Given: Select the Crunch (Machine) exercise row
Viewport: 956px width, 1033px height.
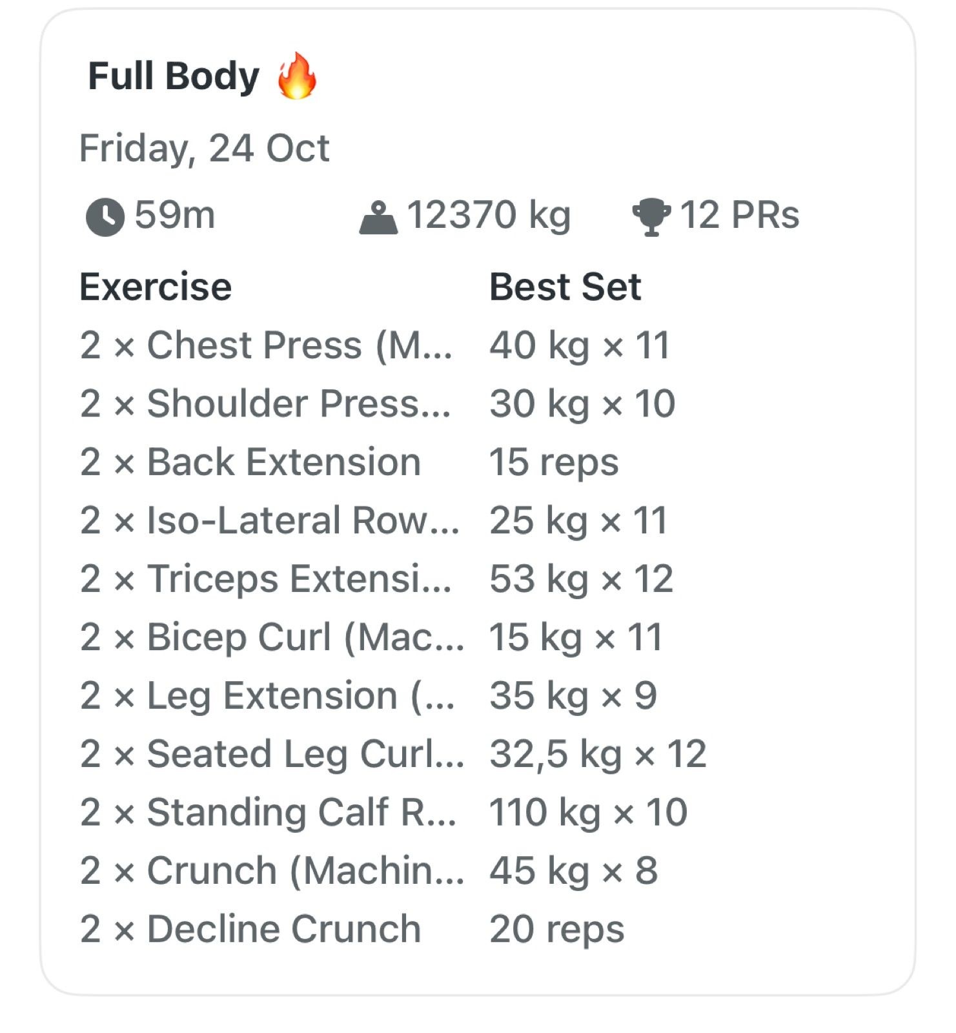Looking at the screenshot, I should pos(272,871).
